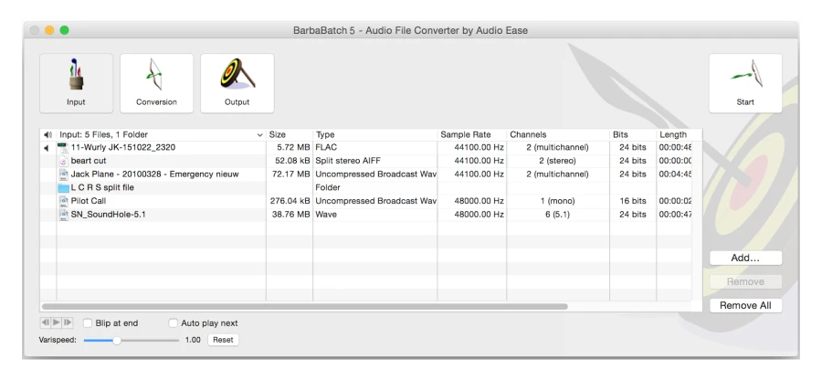Select the Pilot Call file row

(x=366, y=201)
